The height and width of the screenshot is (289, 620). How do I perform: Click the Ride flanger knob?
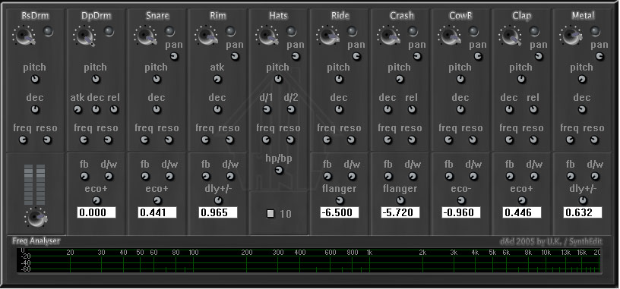tap(340, 200)
